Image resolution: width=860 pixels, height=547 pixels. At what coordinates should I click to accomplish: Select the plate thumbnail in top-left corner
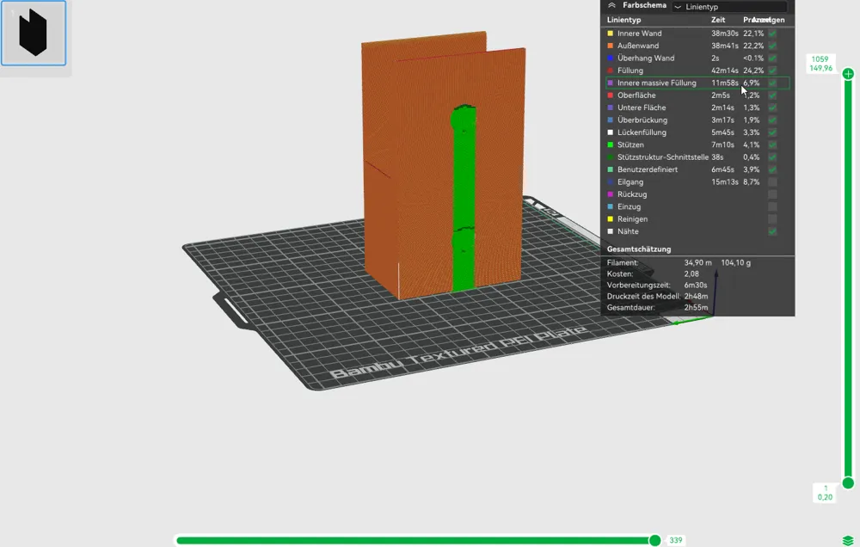(34, 34)
